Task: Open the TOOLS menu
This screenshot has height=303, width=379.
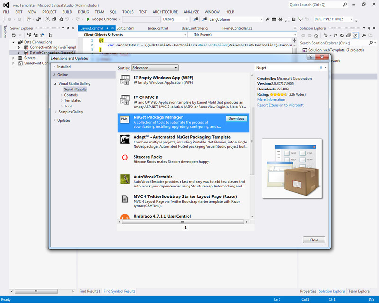Action: click(x=127, y=12)
